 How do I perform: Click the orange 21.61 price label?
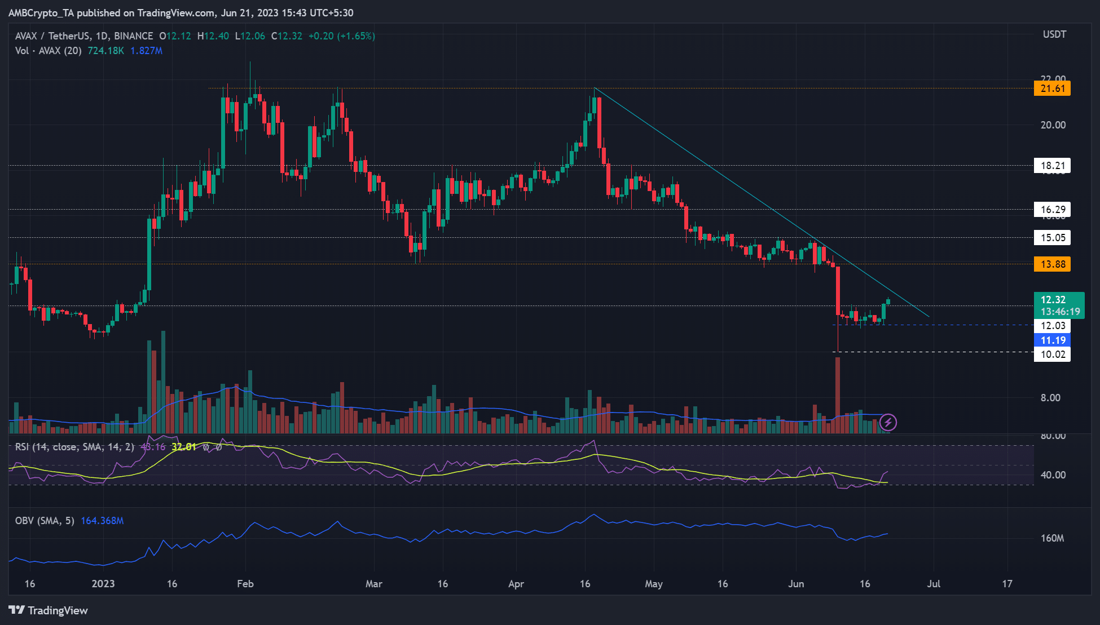pyautogui.click(x=1052, y=88)
